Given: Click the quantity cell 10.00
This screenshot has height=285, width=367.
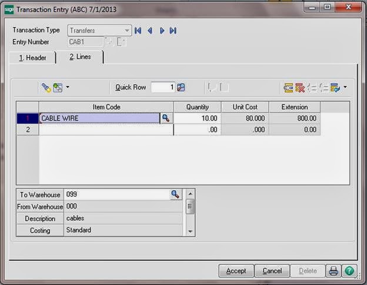Looking at the screenshot, I should coord(197,118).
